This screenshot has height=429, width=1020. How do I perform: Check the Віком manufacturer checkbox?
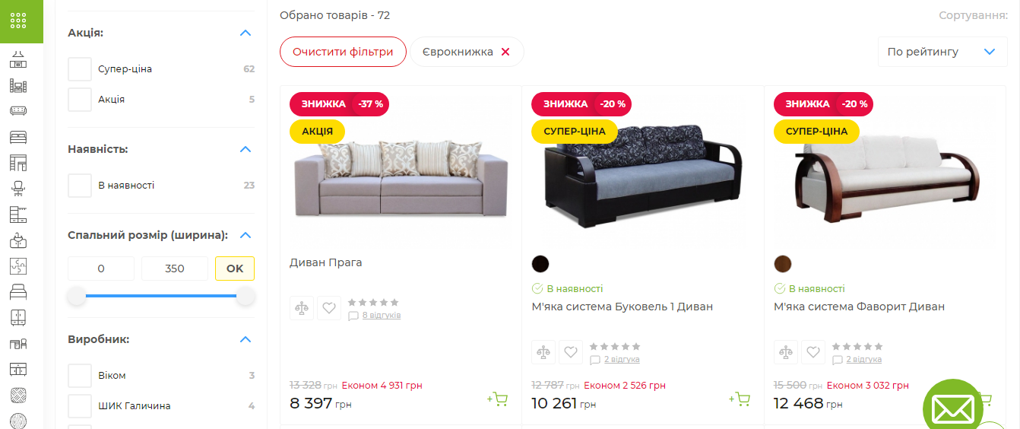click(80, 376)
